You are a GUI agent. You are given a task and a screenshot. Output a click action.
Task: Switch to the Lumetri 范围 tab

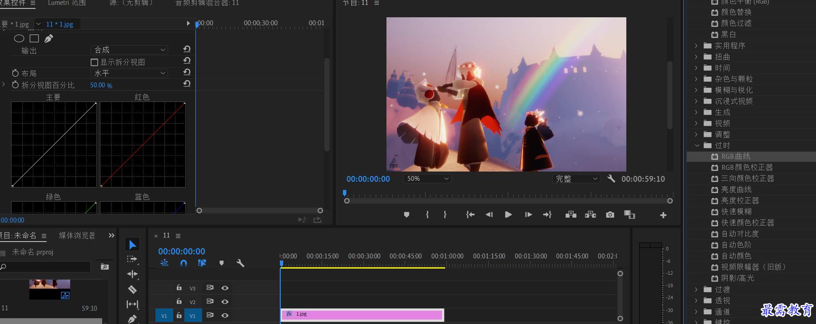(x=67, y=3)
